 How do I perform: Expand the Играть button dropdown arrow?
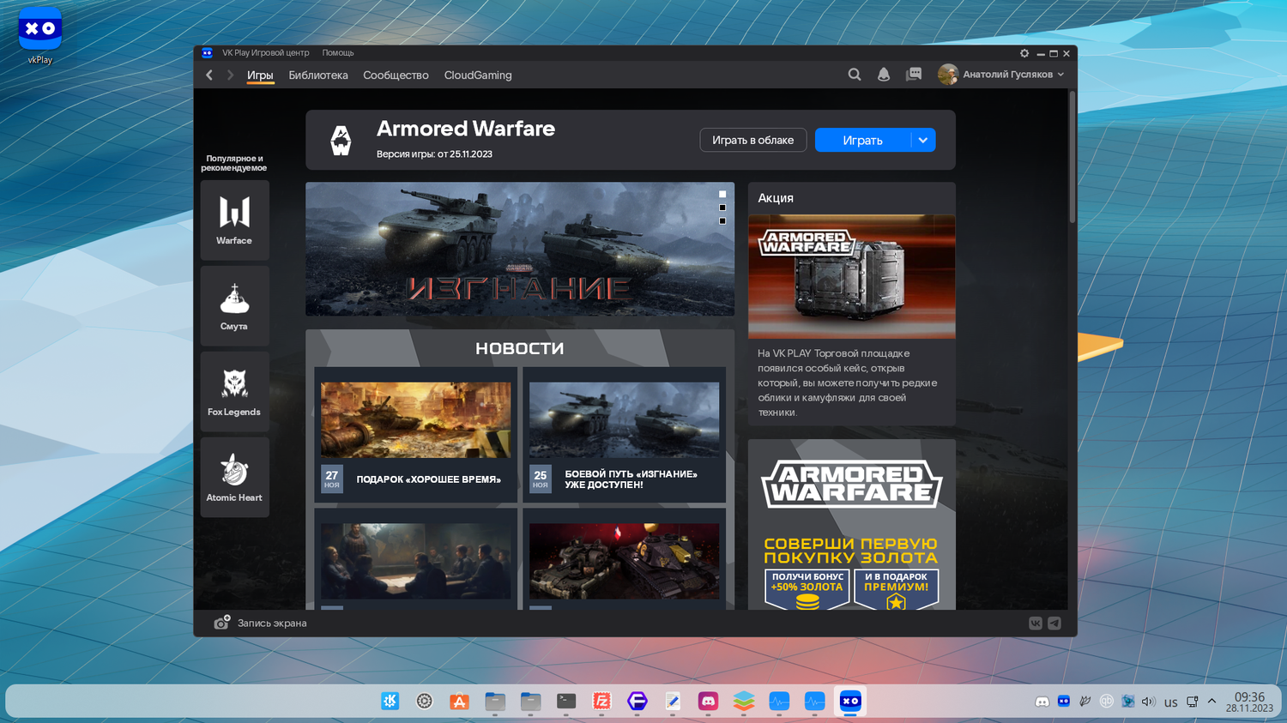[923, 140]
